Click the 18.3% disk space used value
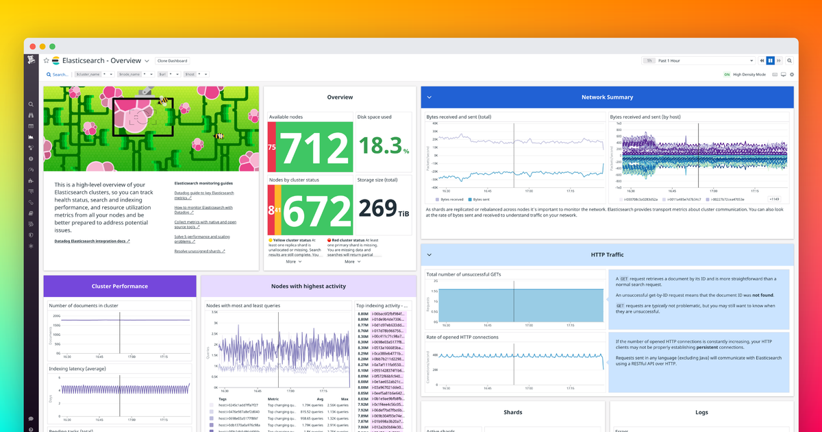The height and width of the screenshot is (432, 822). click(x=385, y=147)
